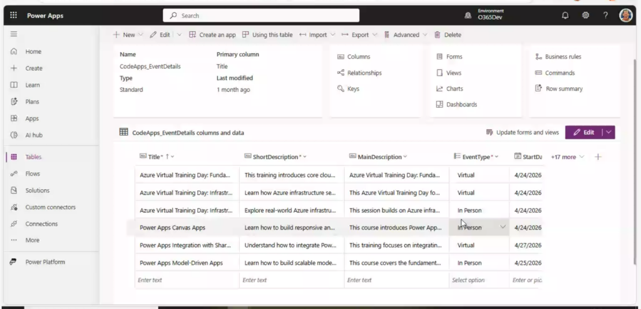This screenshot has width=641, height=309.
Task: Open the Business rules link
Action: (x=562, y=57)
